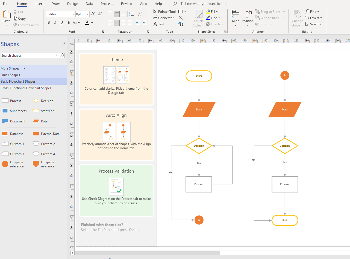The image size is (350, 259).
Task: Open the Process ribbon tab
Action: point(107,4)
